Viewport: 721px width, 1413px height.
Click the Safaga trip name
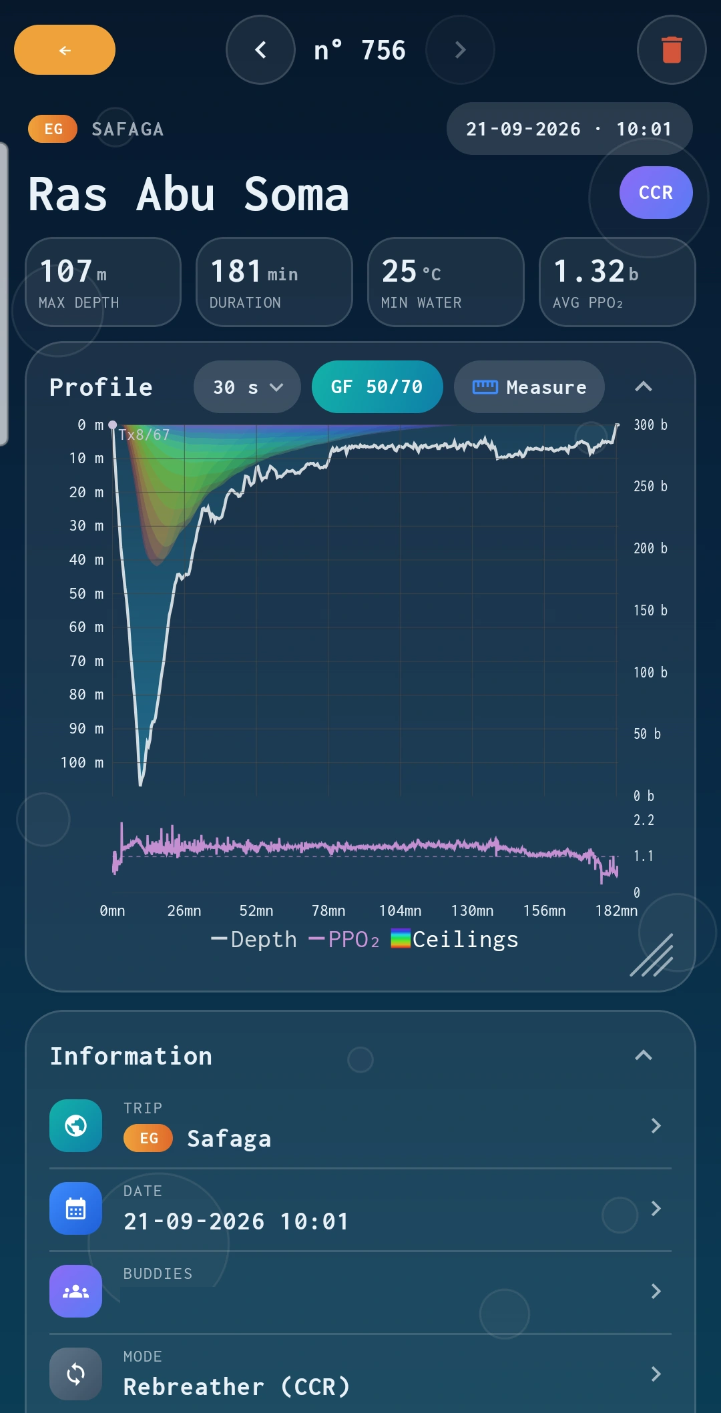coord(229,1139)
